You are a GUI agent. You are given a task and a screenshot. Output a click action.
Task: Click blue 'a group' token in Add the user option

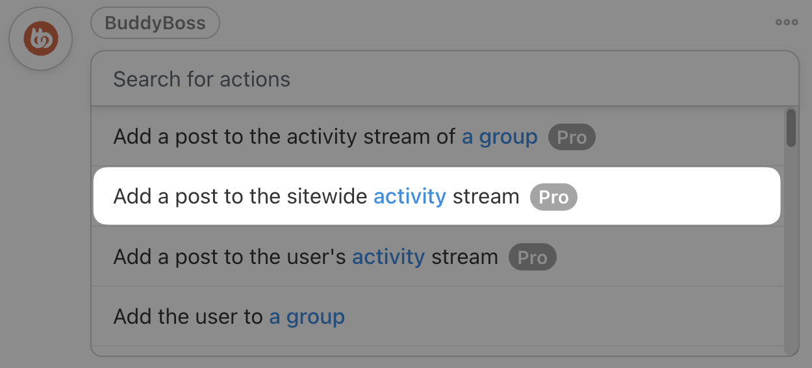coord(307,317)
